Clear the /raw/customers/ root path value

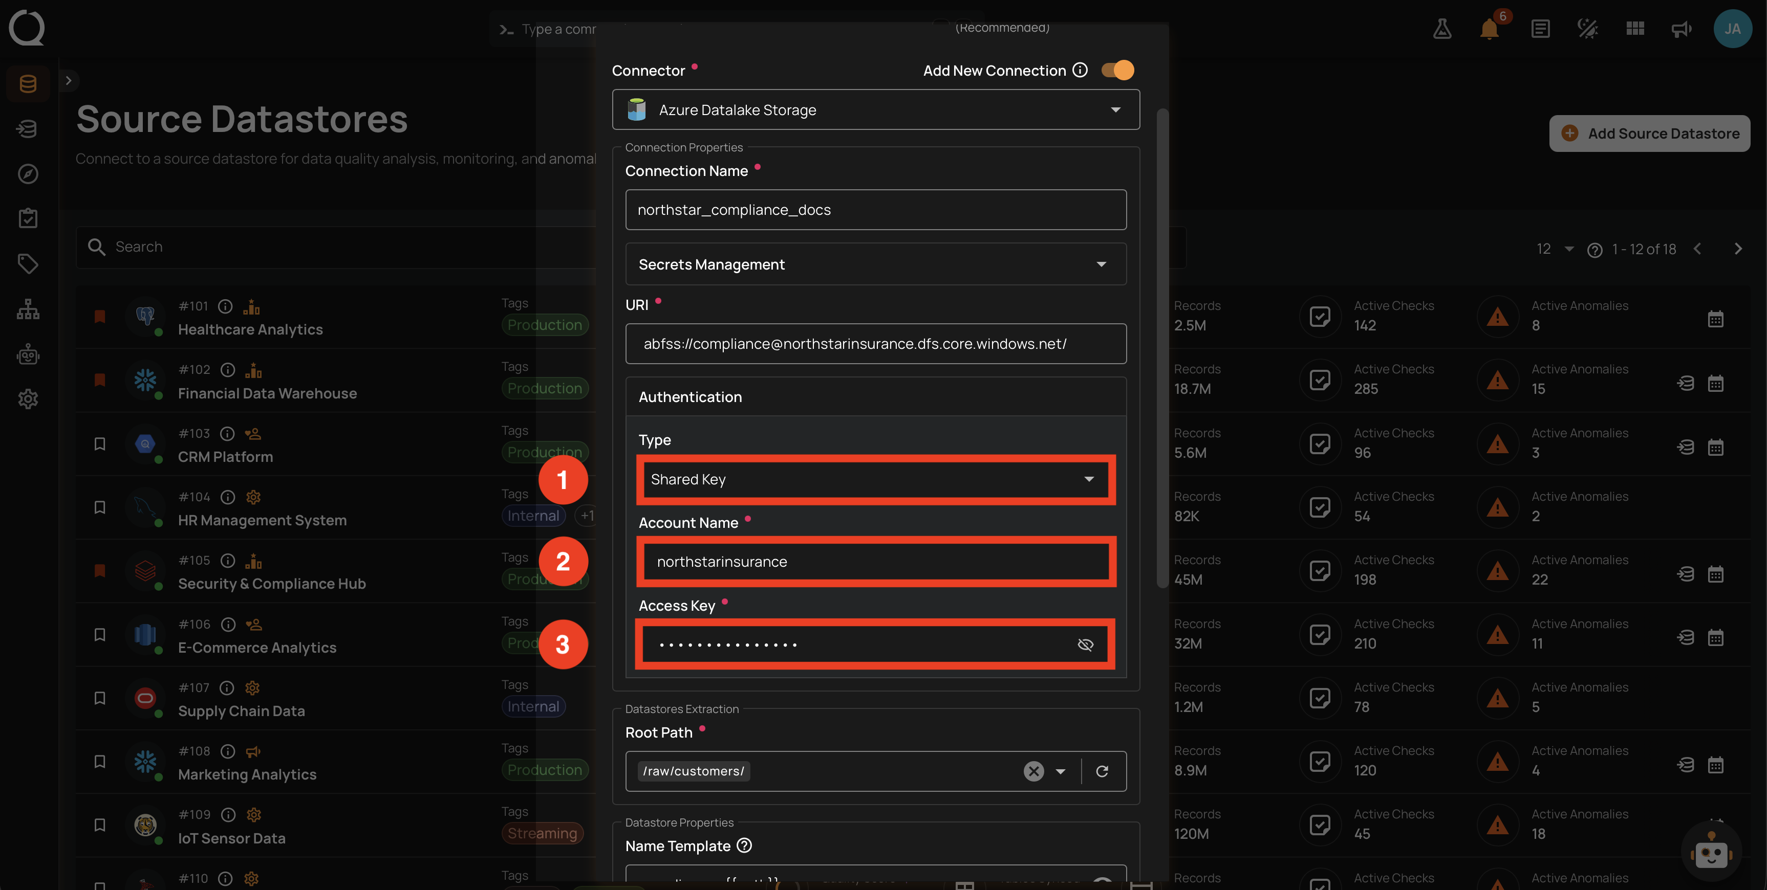1033,771
